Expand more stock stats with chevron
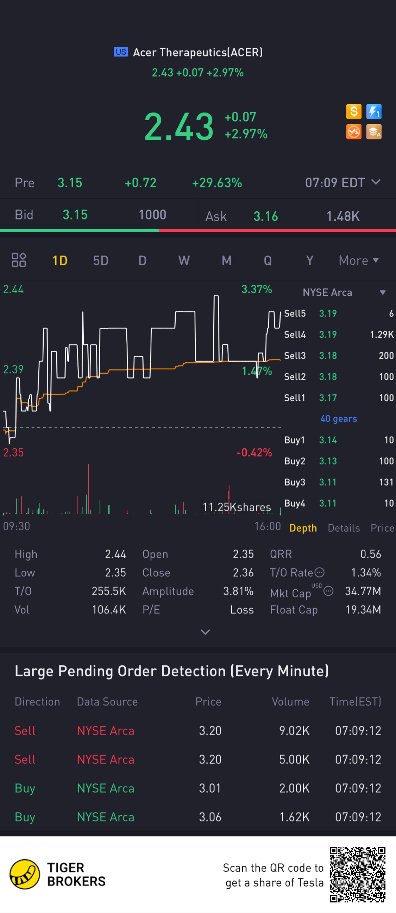The height and width of the screenshot is (913, 396). coord(205,632)
